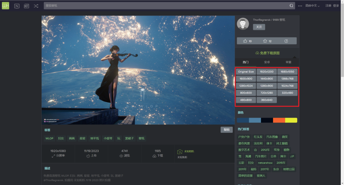The image size is (344, 185).
Task: Click the 地理公园 popular tag
Action: click(289, 169)
